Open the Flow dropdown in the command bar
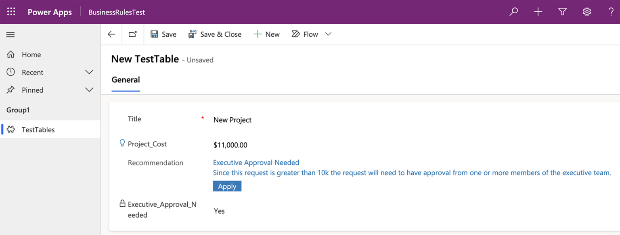Image resolution: width=620 pixels, height=235 pixels. click(328, 34)
